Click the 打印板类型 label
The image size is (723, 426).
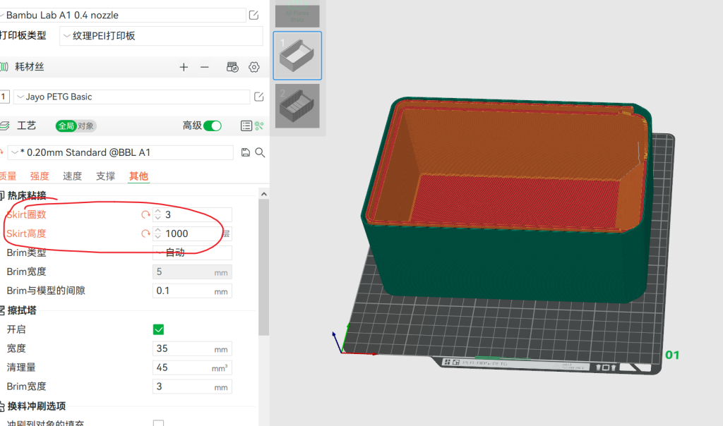click(23, 35)
